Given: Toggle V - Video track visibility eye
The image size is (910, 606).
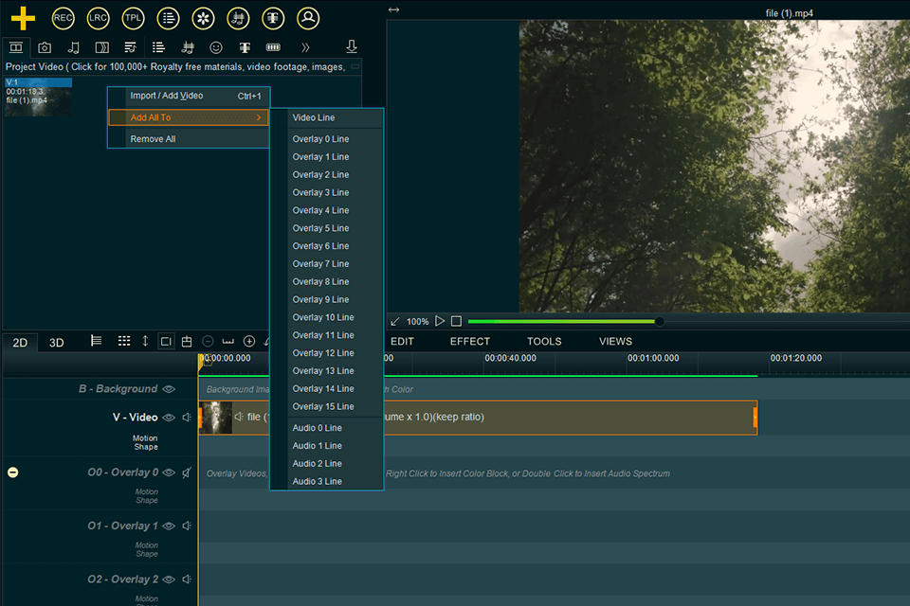Looking at the screenshot, I should tap(169, 418).
